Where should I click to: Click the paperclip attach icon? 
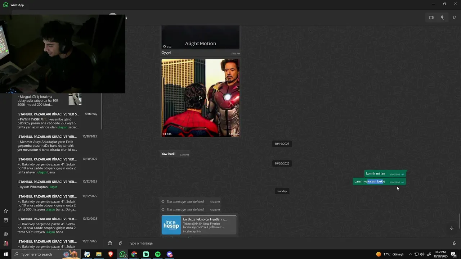[x=120, y=244]
